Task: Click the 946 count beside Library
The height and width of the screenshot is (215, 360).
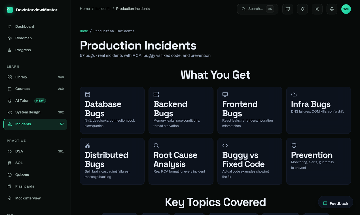Action: [x=61, y=77]
